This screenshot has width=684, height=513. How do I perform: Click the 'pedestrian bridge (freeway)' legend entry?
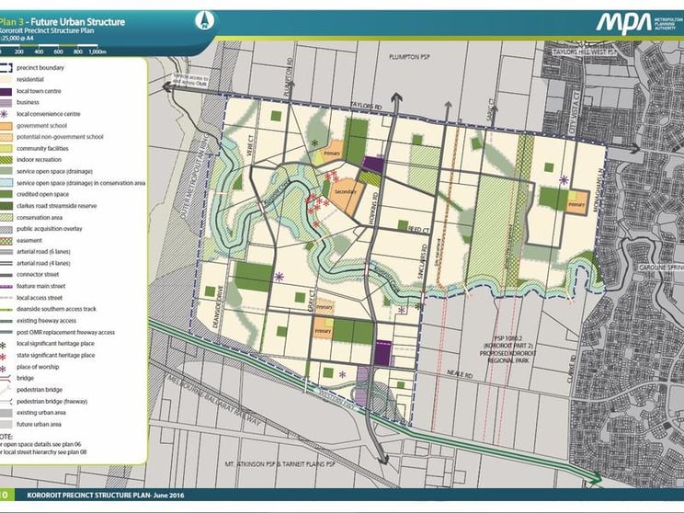point(51,402)
